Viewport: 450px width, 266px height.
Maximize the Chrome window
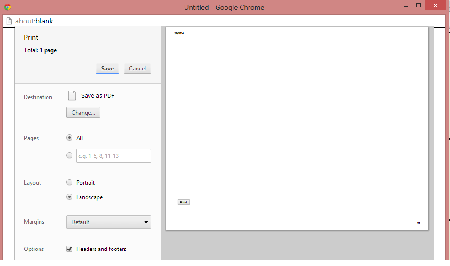point(418,6)
